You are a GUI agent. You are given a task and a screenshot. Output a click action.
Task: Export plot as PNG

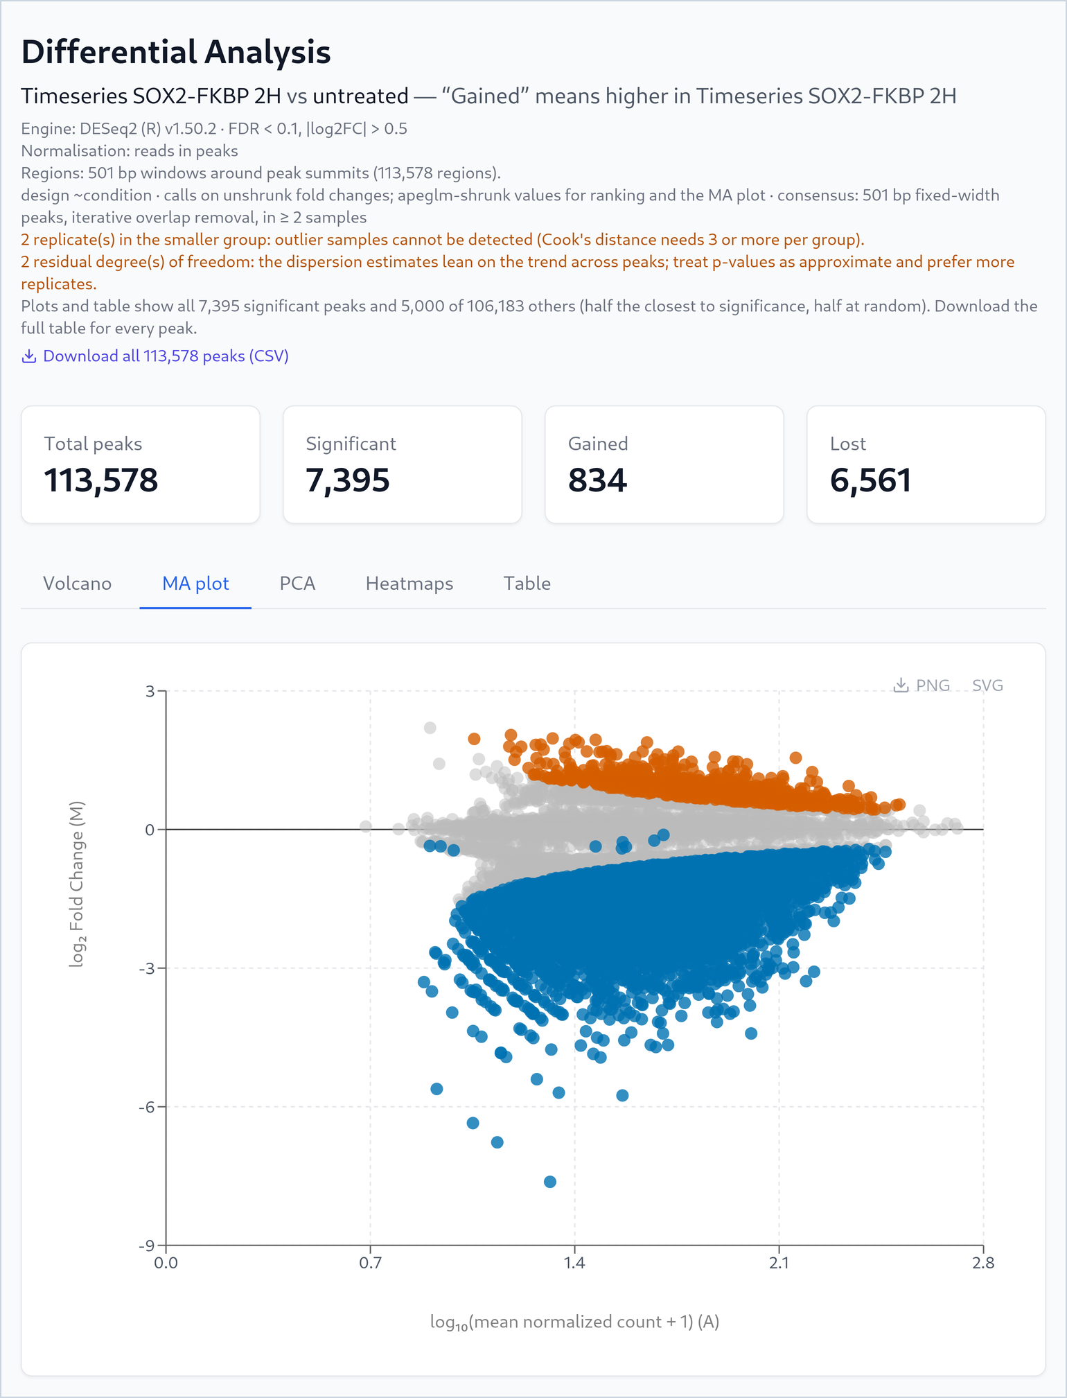point(933,685)
